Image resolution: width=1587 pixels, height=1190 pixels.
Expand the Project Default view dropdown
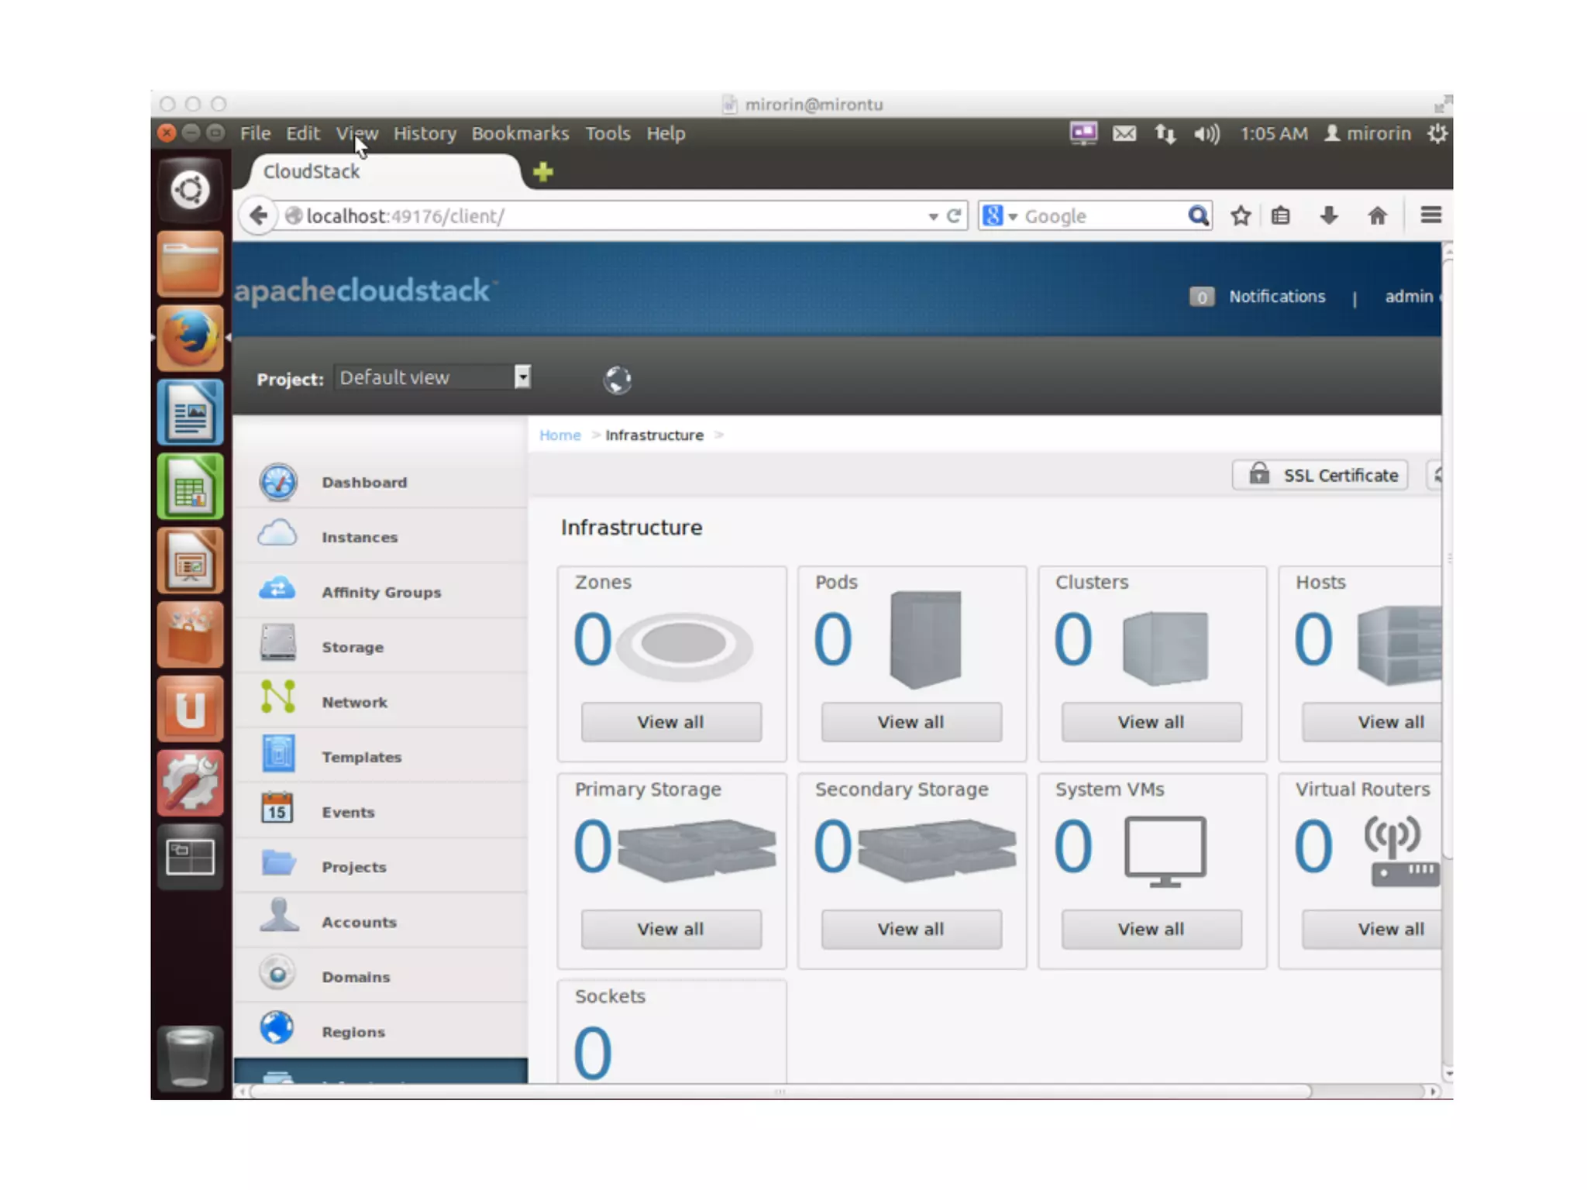click(x=522, y=377)
